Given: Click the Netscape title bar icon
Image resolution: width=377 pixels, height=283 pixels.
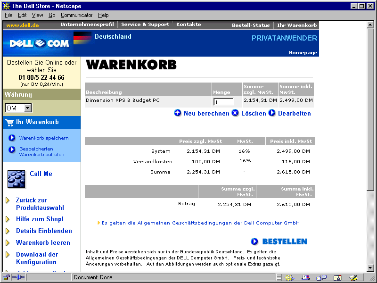Looking at the screenshot, I should 6,6.
